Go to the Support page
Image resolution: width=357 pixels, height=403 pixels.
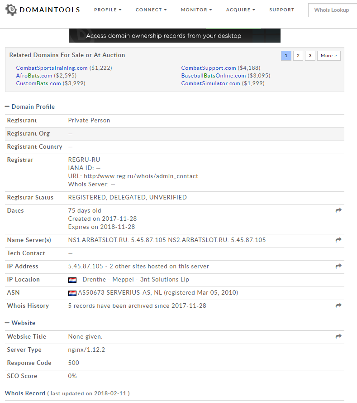pos(281,10)
